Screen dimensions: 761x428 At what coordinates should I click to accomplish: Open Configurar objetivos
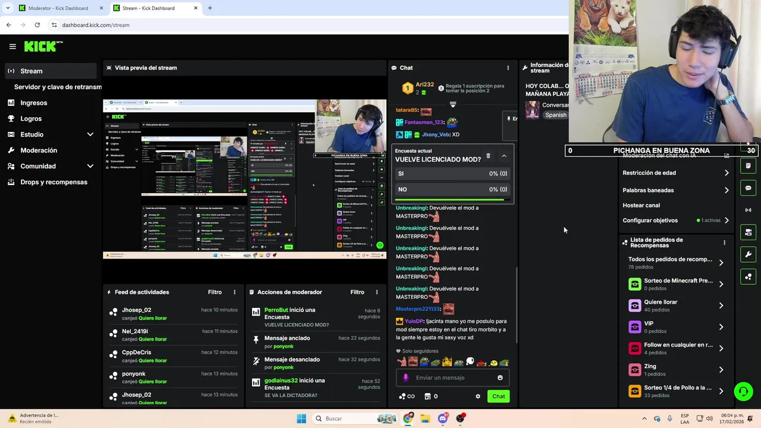coord(676,221)
